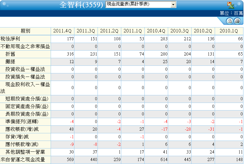The image size is (244, 164).
Task: Click the 準備提列(迴轉) row label
Action: (x=22, y=122)
